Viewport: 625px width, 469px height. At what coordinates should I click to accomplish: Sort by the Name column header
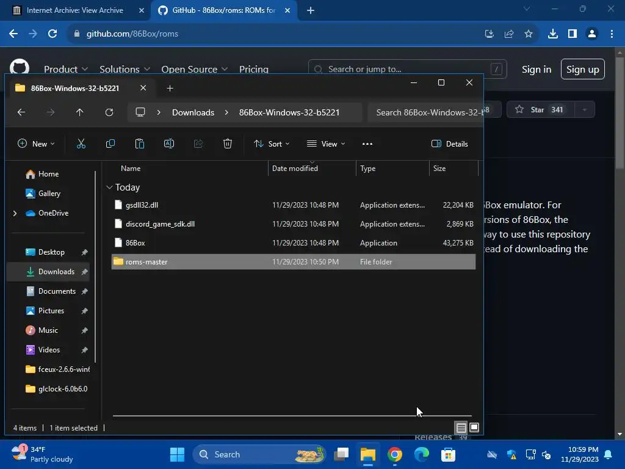[x=131, y=169]
